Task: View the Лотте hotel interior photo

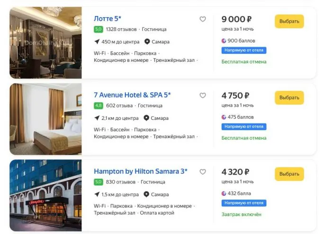Action: [x=45, y=42]
